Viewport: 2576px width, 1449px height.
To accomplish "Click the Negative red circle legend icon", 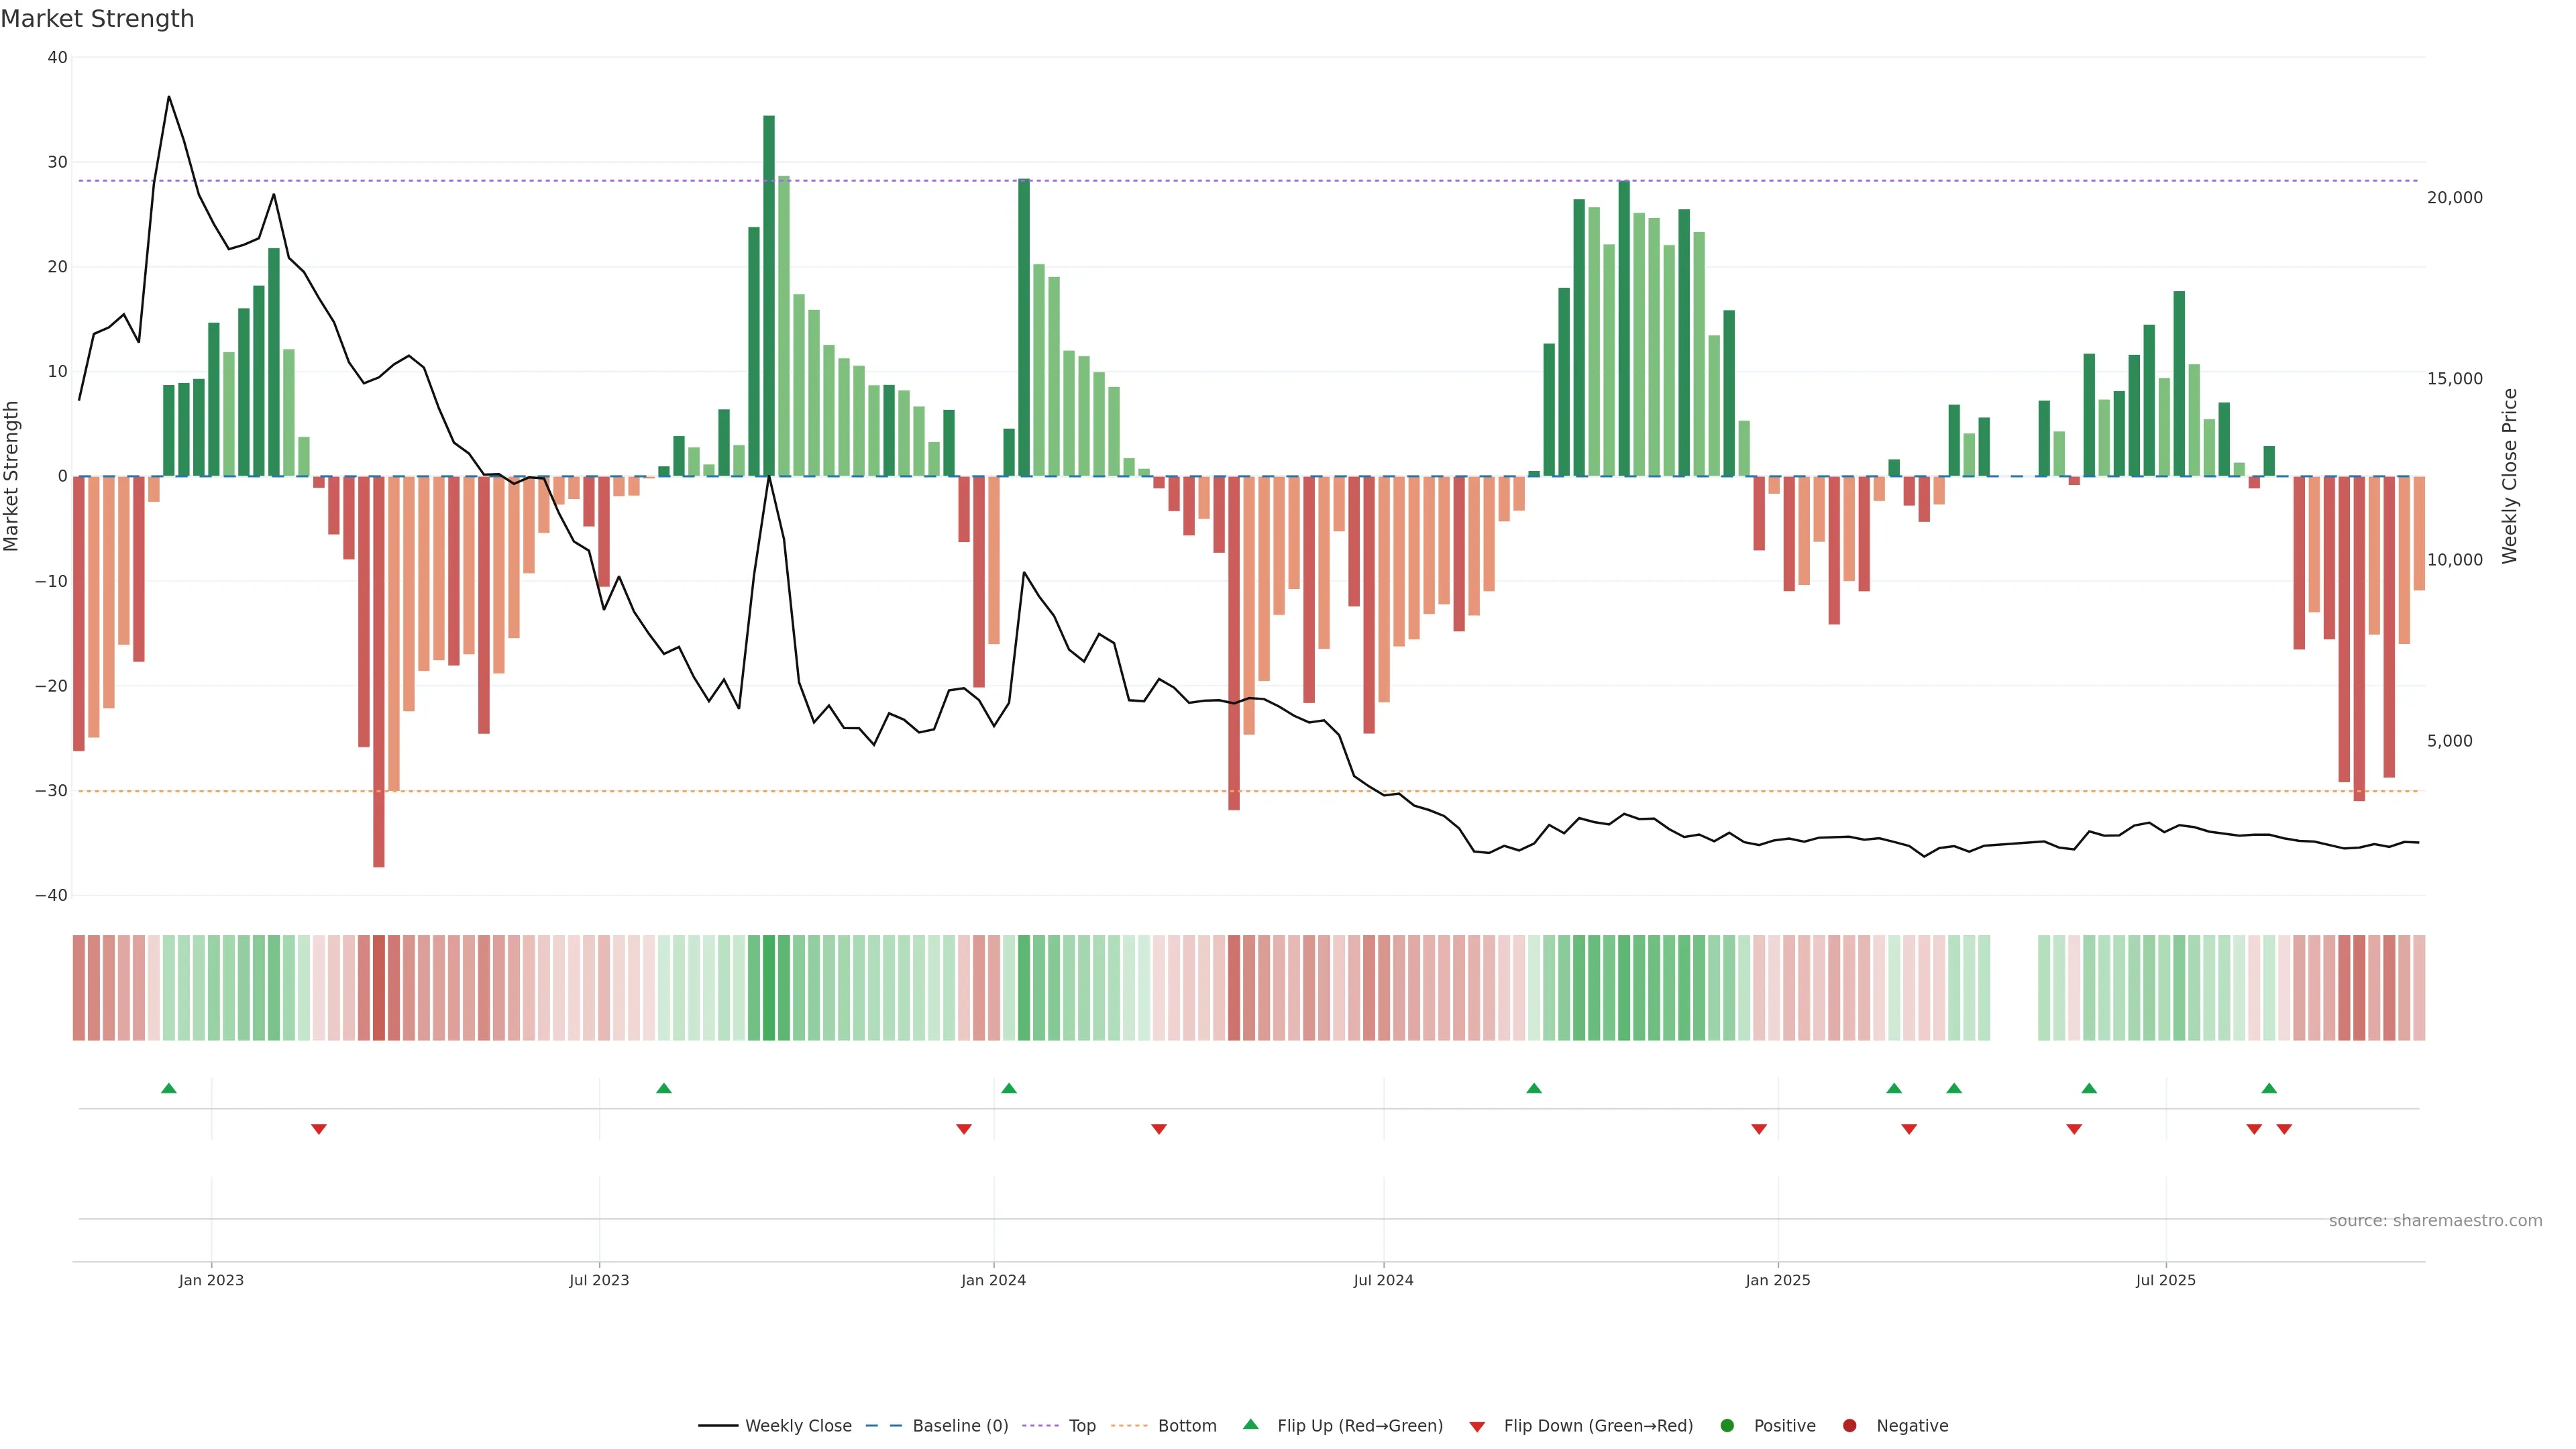I will coord(1849,1426).
